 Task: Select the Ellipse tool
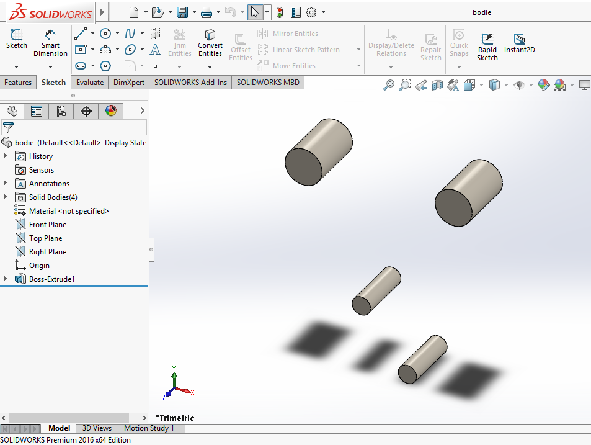130,50
